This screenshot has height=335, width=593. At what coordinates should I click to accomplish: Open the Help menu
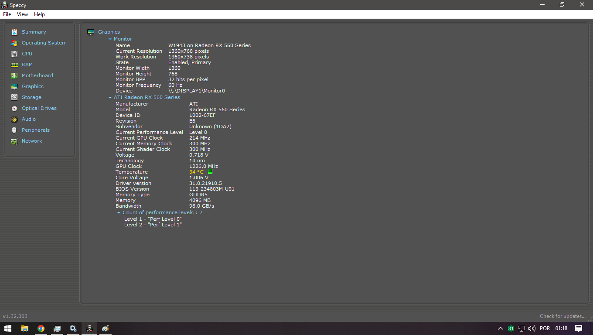[39, 14]
